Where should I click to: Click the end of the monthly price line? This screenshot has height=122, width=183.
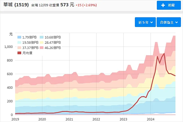(175, 76)
